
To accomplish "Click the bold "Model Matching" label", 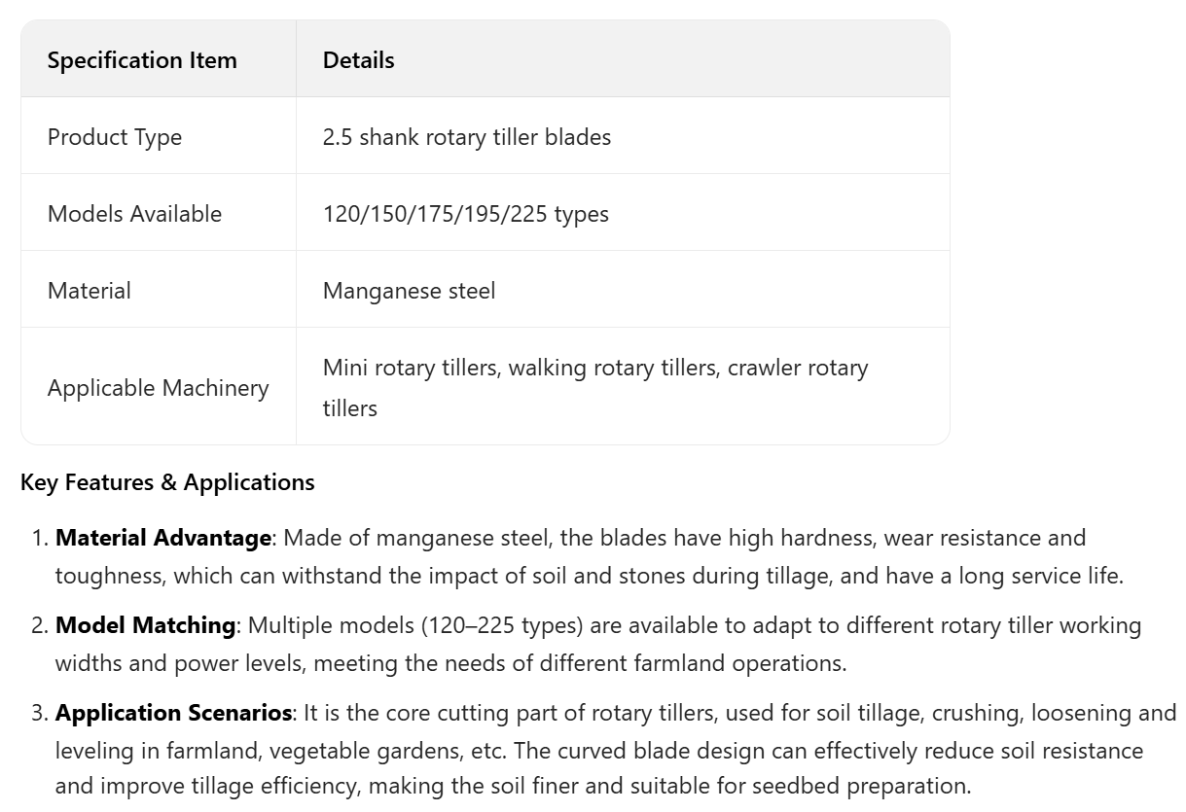I will point(145,625).
